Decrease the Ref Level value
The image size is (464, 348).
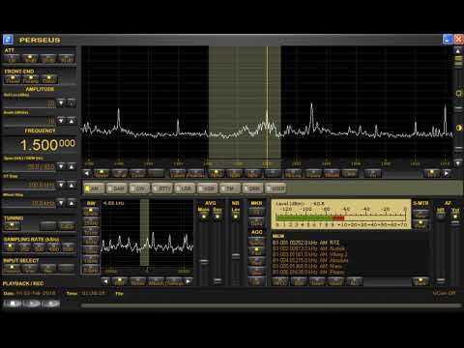pyautogui.click(x=61, y=102)
